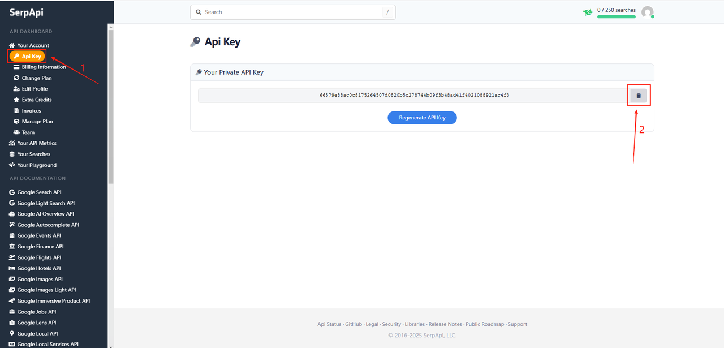Image resolution: width=724 pixels, height=348 pixels.
Task: Click the private API key text field
Action: coord(413,96)
